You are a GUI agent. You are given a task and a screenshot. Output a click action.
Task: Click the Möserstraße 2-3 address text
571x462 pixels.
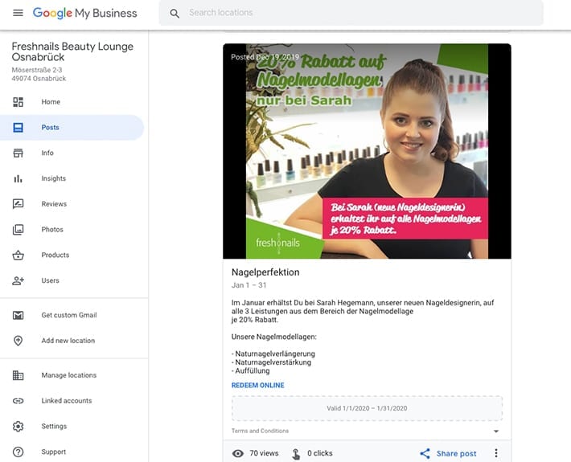coord(37,70)
